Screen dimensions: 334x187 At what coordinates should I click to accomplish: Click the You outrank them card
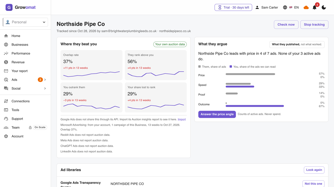tap(92, 97)
